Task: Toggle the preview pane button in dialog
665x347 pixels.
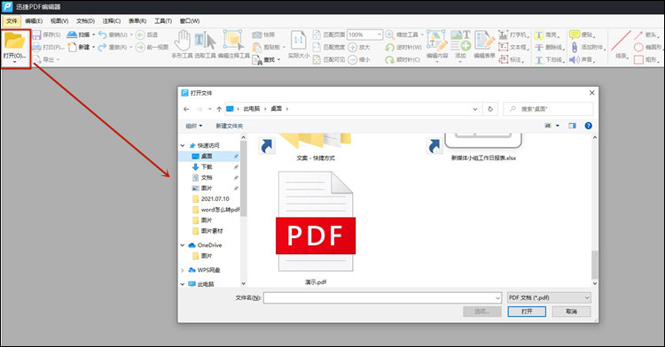Action: pyautogui.click(x=572, y=126)
